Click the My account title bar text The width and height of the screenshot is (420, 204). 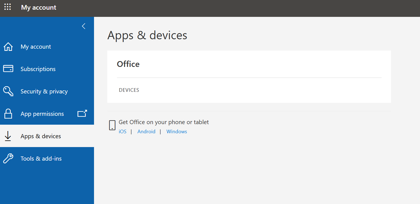click(x=38, y=7)
